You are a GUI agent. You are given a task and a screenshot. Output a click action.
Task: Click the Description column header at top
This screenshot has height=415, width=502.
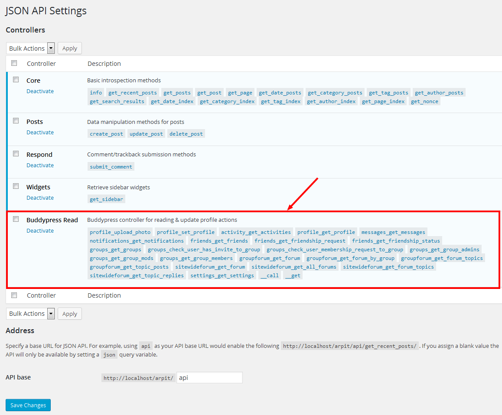point(104,63)
